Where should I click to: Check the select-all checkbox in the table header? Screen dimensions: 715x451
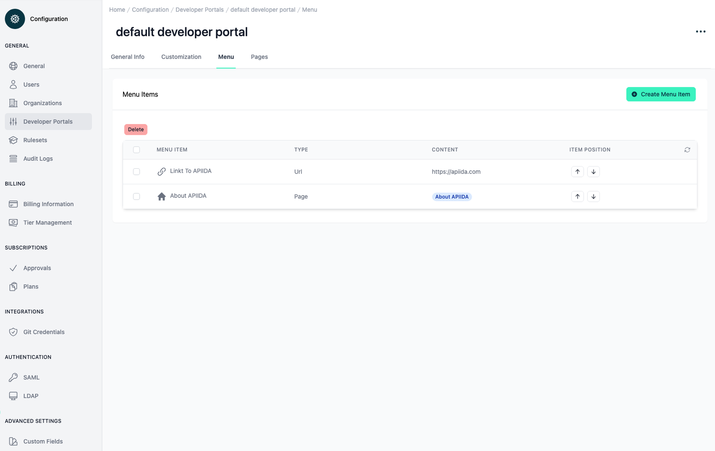coord(136,149)
